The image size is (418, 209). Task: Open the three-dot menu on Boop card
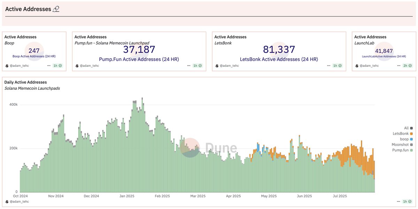(x=49, y=65)
